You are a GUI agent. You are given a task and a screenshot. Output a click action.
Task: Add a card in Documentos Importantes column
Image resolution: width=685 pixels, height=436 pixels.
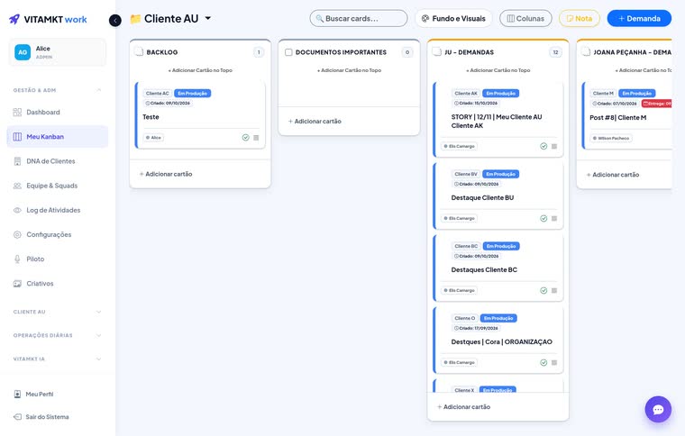click(315, 122)
